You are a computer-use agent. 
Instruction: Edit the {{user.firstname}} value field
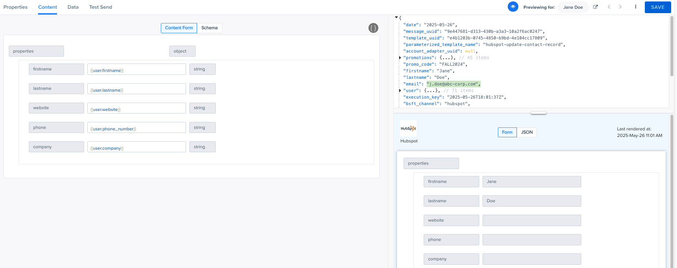136,69
